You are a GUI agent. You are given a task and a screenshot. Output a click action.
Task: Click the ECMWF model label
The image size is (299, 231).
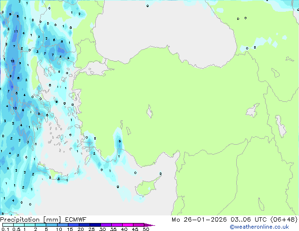[x=75, y=220]
